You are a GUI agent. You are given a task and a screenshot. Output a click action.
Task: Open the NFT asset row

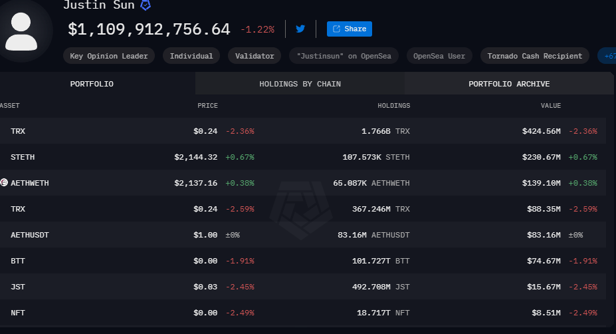click(x=303, y=313)
